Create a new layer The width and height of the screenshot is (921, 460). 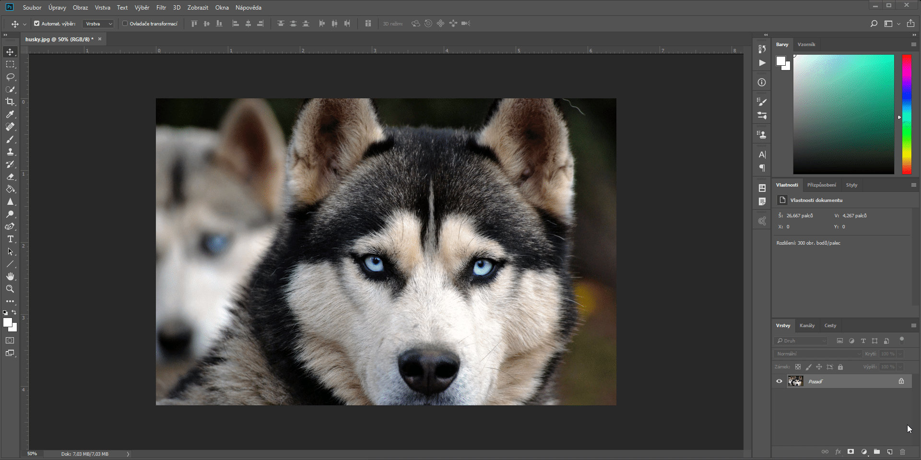[x=890, y=451]
